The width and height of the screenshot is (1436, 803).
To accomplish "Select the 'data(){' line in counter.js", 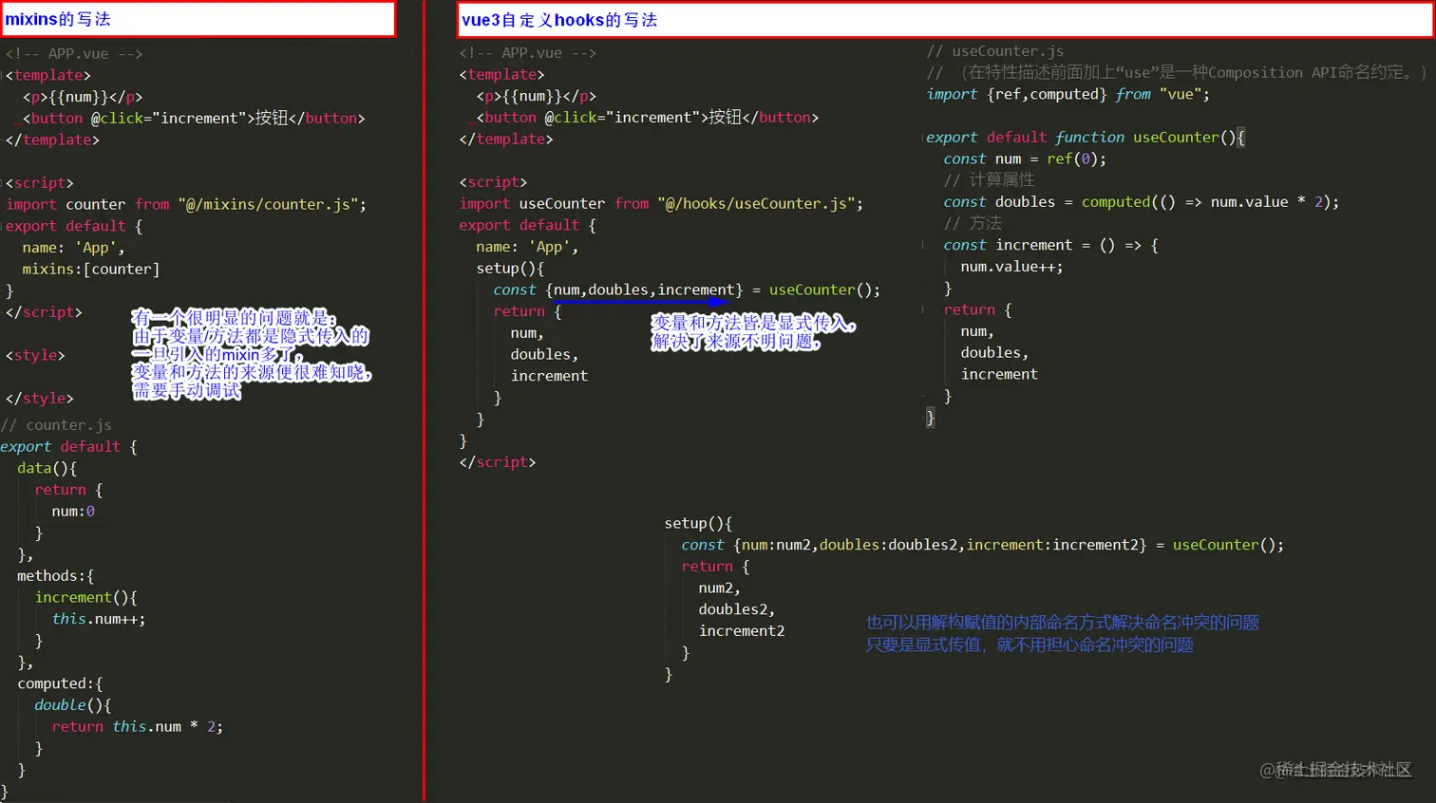I will pos(47,468).
